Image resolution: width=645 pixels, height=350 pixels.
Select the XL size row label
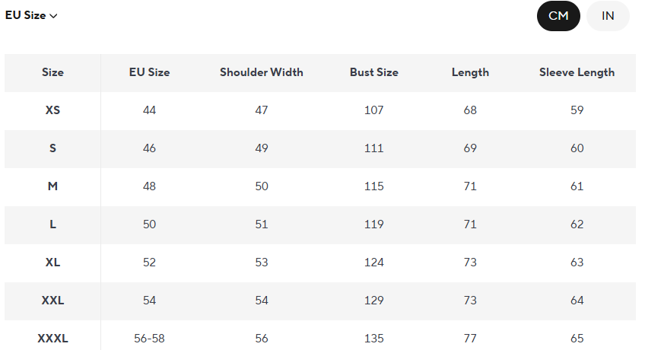[x=52, y=262]
